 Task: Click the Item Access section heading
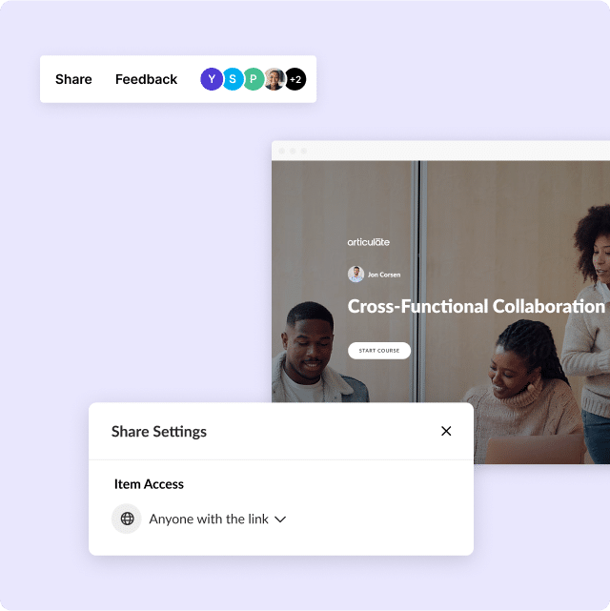[x=149, y=484]
